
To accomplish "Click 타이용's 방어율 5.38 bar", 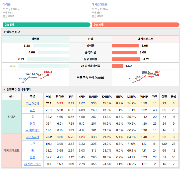I will pos(51,46).
